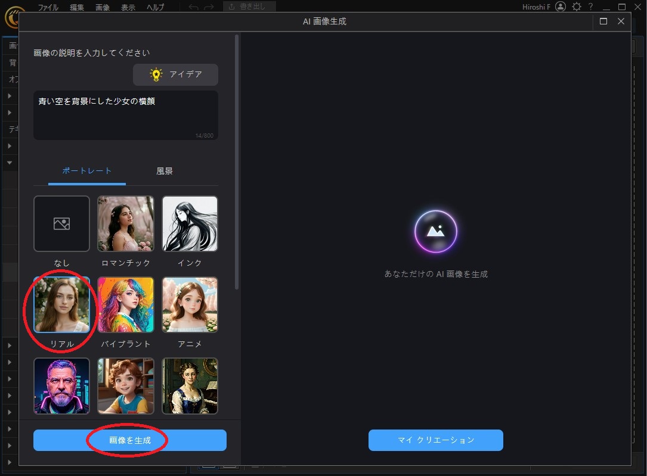Open the 表示 menu
This screenshot has width=647, height=476.
click(128, 7)
